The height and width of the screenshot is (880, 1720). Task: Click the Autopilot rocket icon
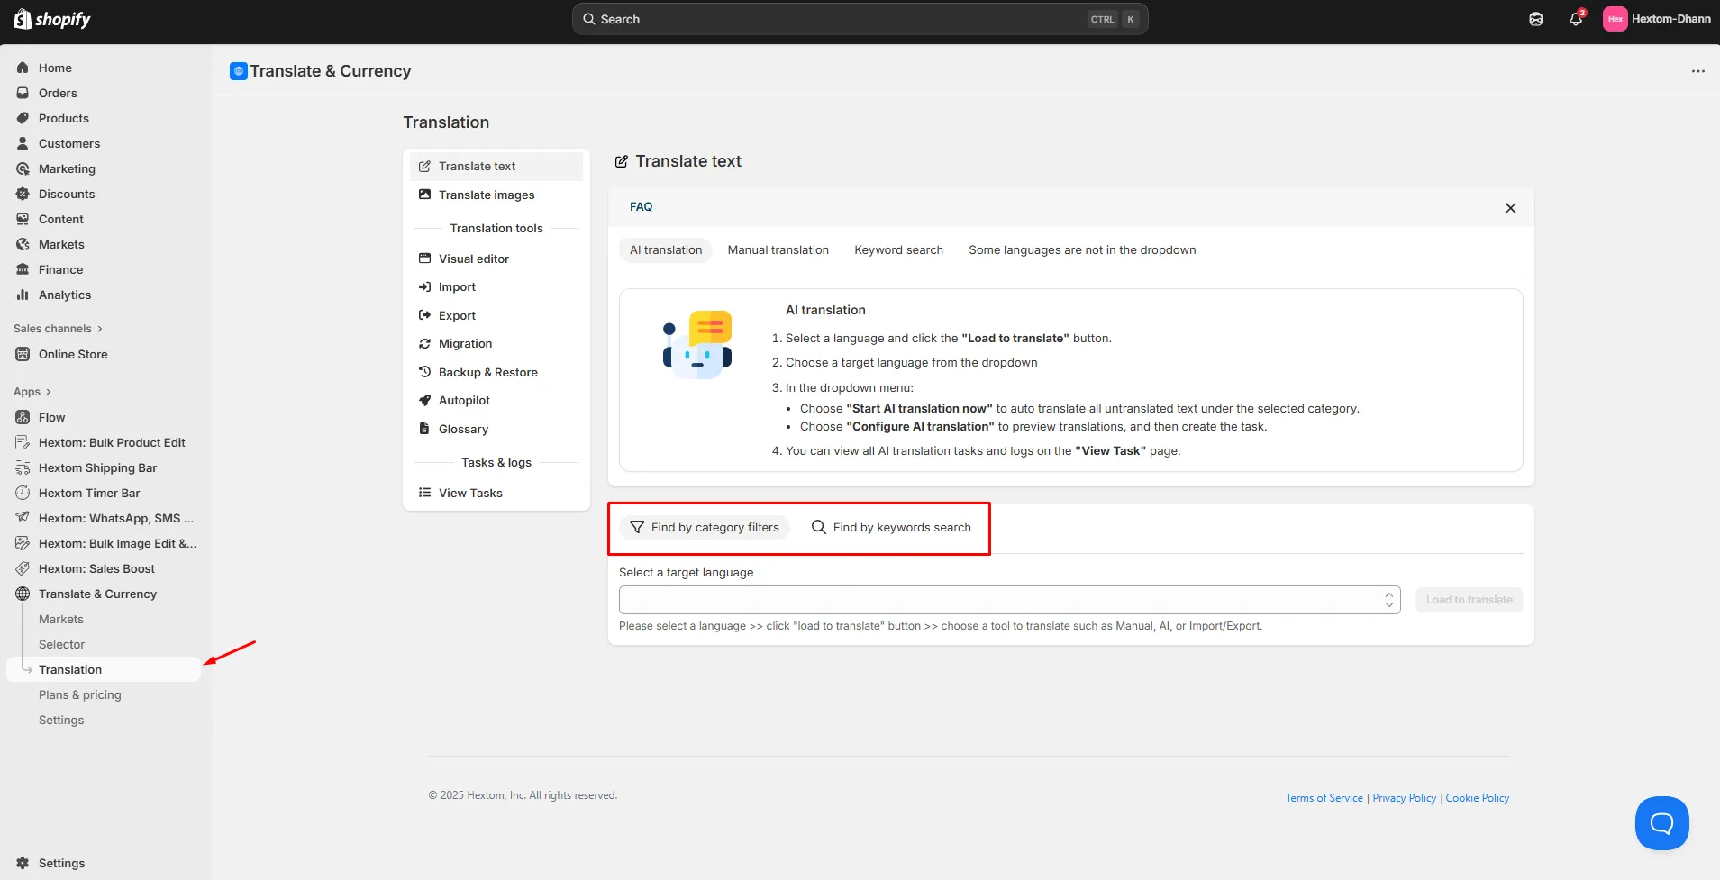pyautogui.click(x=424, y=400)
